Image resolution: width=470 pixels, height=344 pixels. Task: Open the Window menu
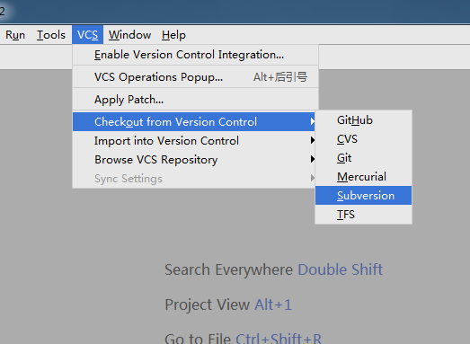(x=129, y=35)
